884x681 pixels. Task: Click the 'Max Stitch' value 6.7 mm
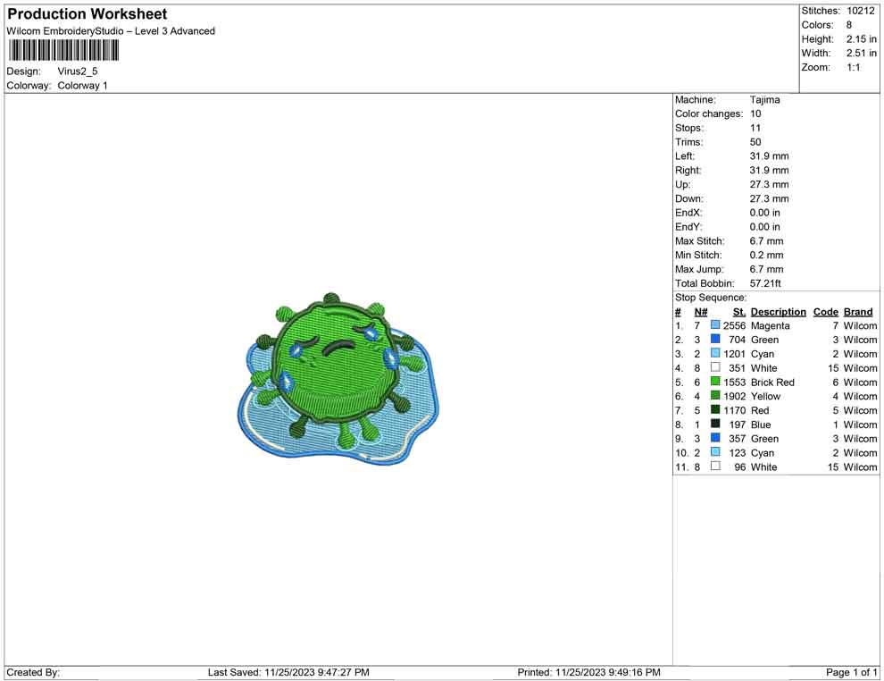pyautogui.click(x=766, y=240)
